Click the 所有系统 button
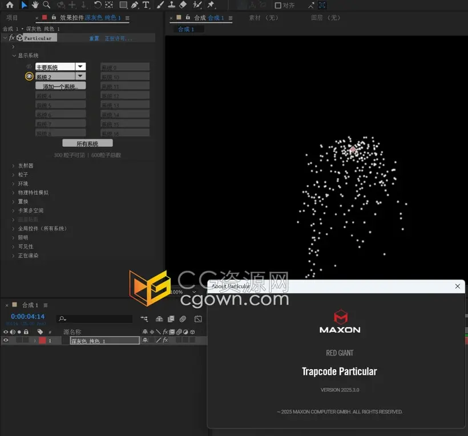Image resolution: width=468 pixels, height=436 pixels. [87, 144]
